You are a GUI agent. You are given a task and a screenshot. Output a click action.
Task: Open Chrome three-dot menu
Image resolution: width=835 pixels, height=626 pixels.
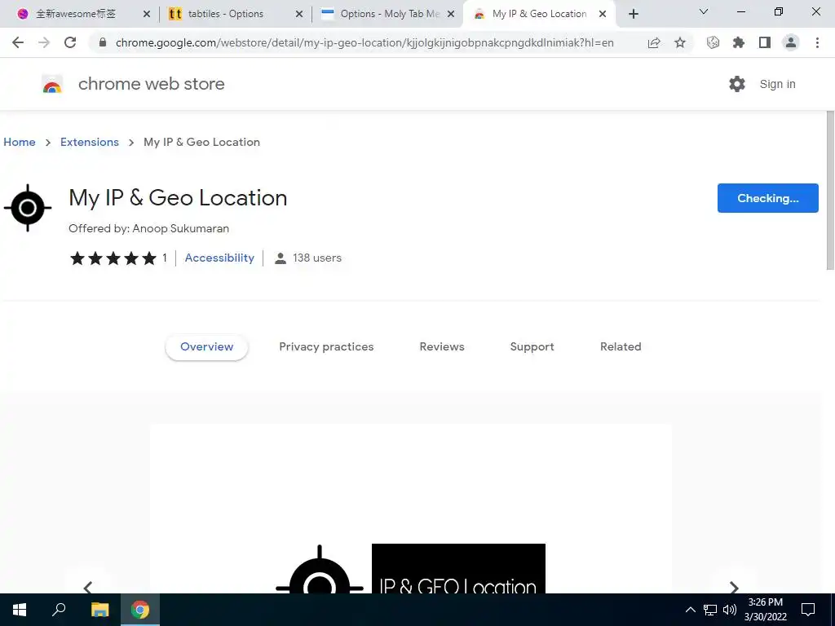tap(817, 42)
